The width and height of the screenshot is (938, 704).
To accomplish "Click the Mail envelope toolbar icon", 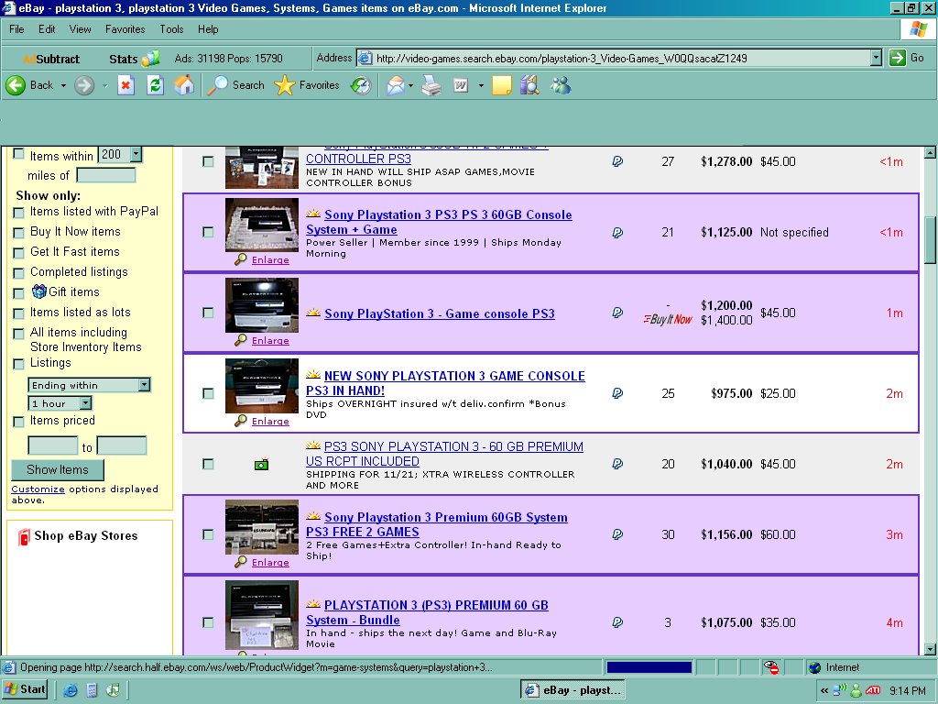I will [396, 85].
